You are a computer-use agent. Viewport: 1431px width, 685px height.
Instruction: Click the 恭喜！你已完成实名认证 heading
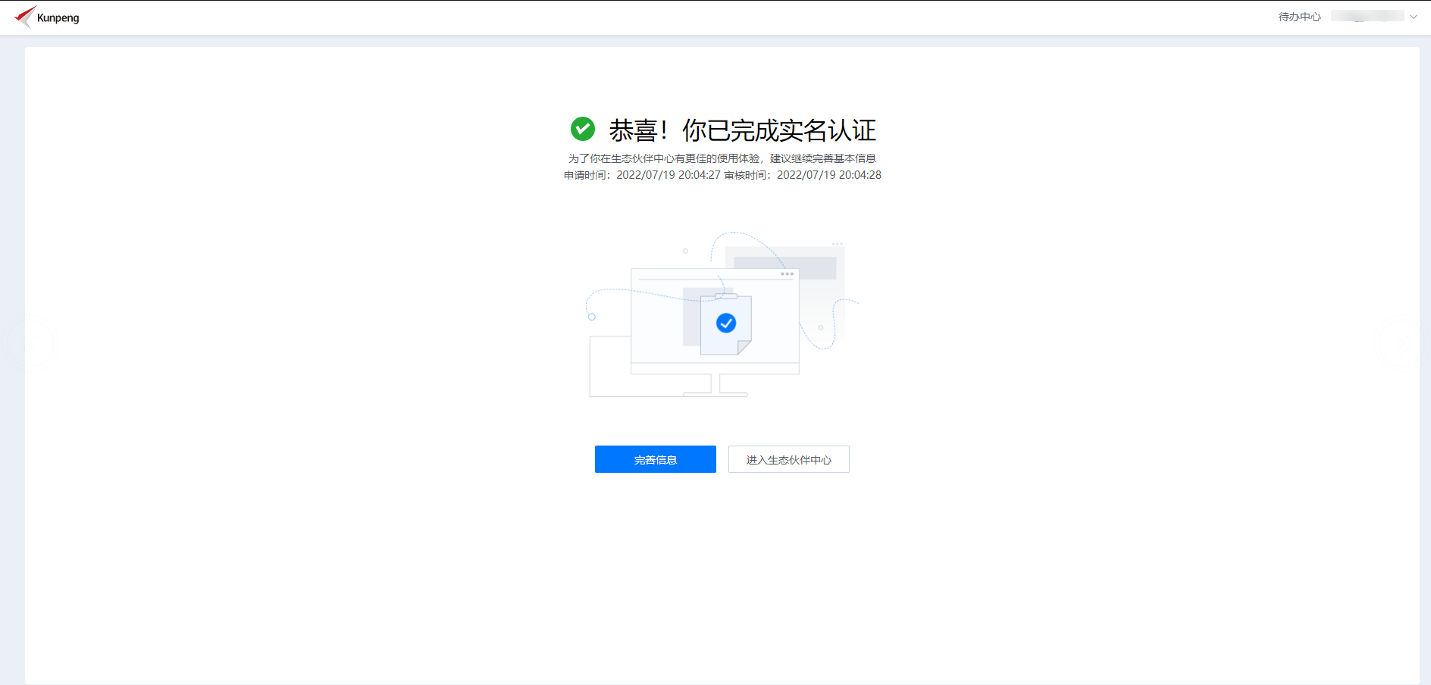click(743, 130)
